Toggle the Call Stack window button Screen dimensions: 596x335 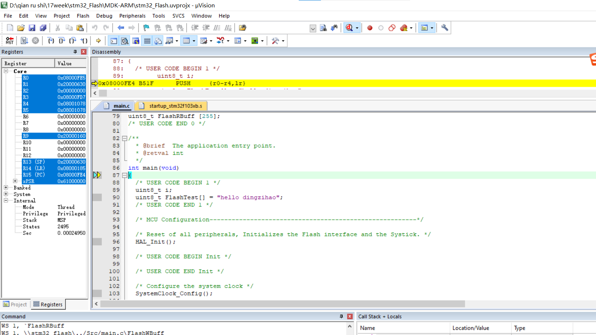pyautogui.click(x=158, y=41)
